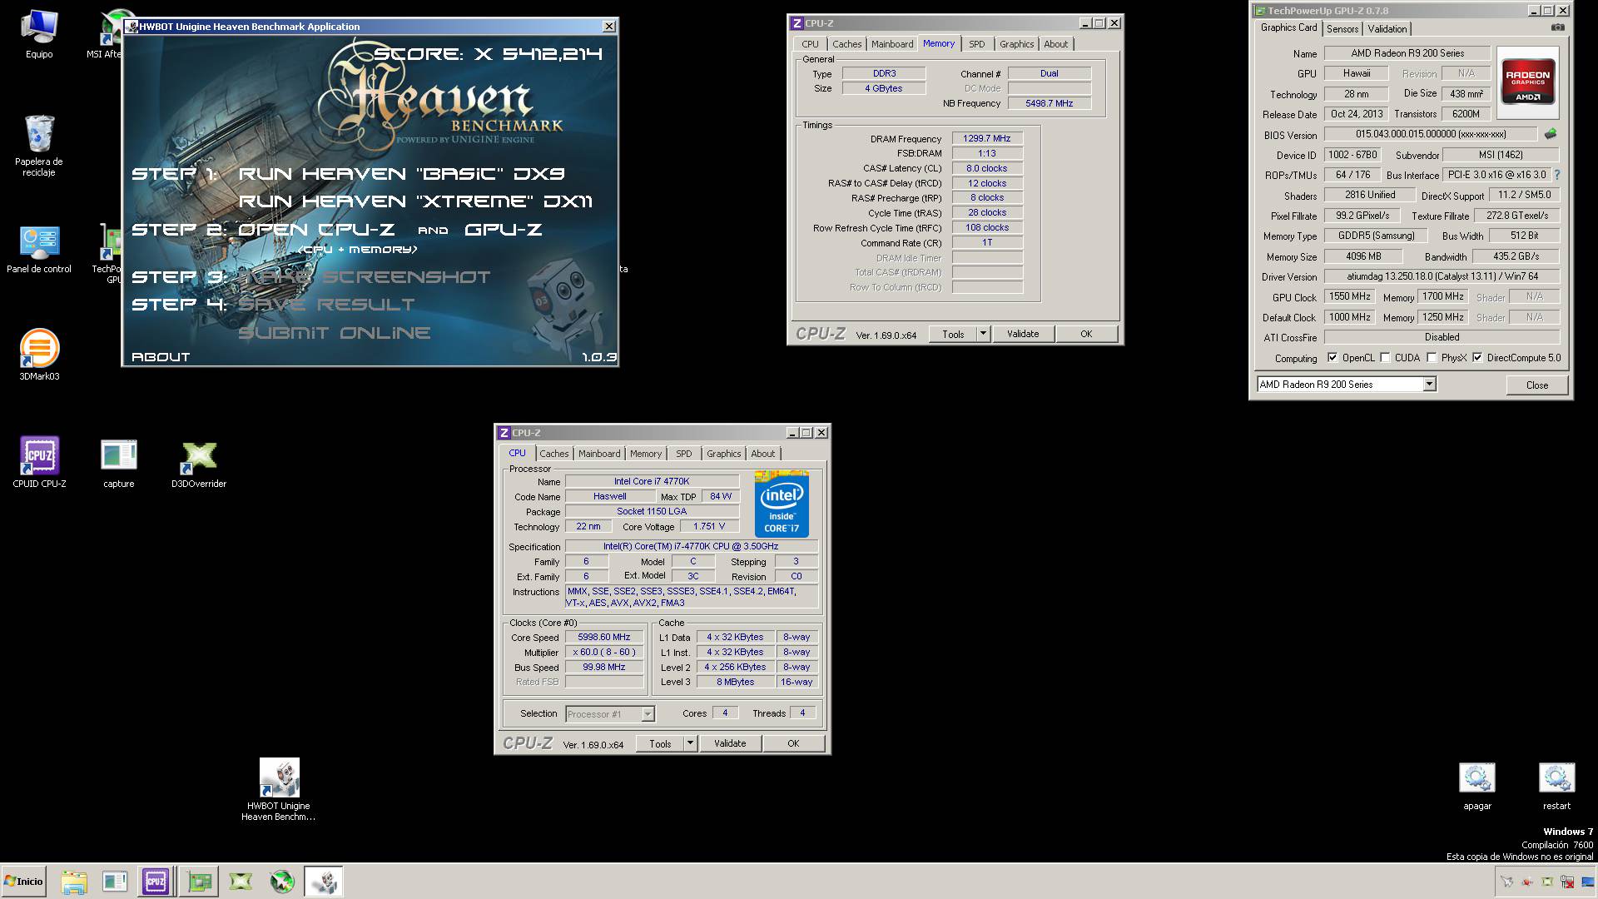This screenshot has width=1598, height=899.
Task: Open file explorer from the taskbar
Action: coord(74,882)
